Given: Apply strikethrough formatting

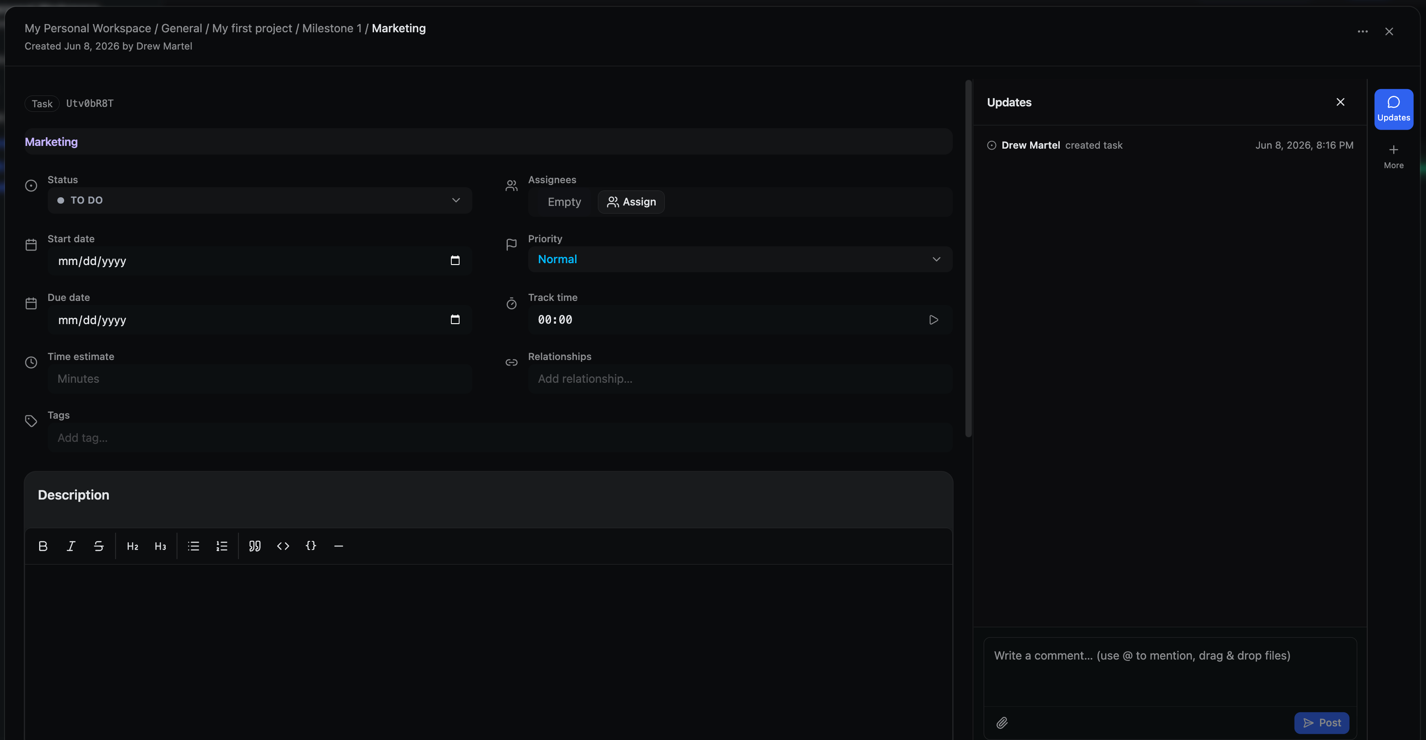Looking at the screenshot, I should (x=99, y=546).
